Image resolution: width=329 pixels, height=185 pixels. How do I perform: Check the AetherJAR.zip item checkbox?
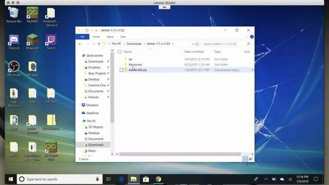(x=121, y=70)
